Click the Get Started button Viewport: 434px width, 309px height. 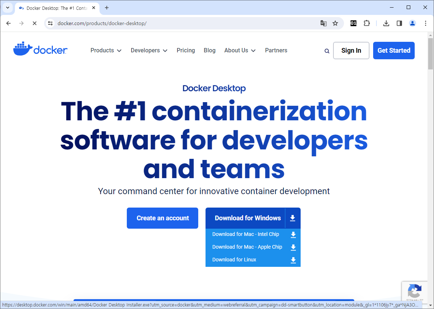(x=394, y=51)
